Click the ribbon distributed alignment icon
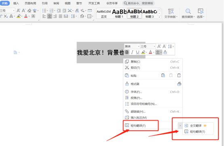The height and width of the screenshot is (146, 224). pyautogui.click(x=66, y=17)
